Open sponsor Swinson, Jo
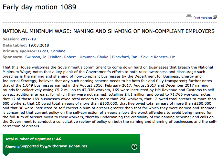The width and height of the screenshot is (222, 159). point(36,57)
